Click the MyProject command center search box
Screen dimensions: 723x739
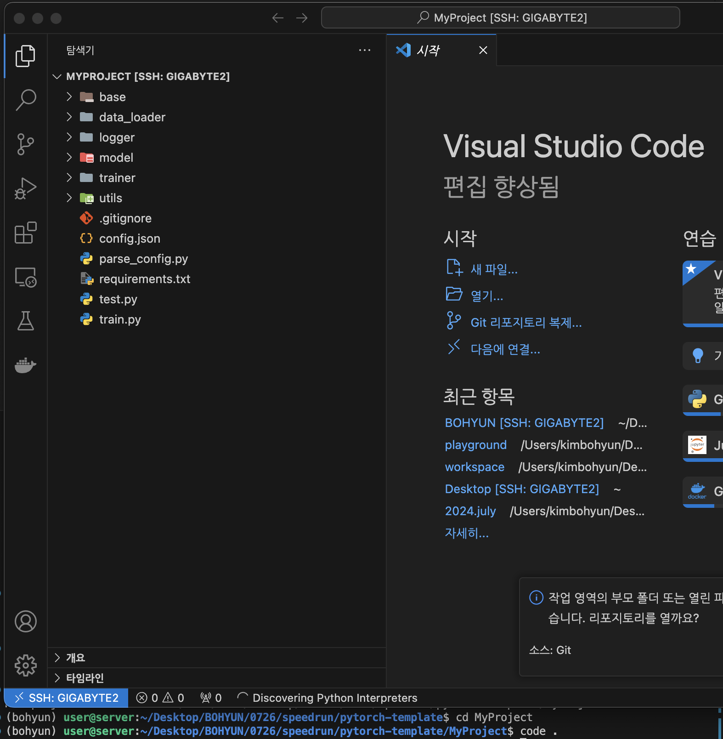click(x=501, y=18)
